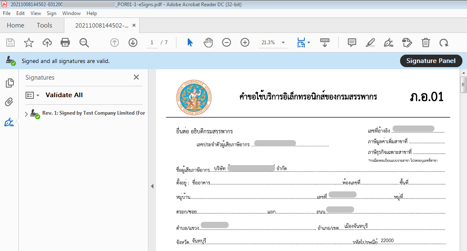Click the trash delete icon
The width and height of the screenshot is (467, 251).
click(426, 43)
